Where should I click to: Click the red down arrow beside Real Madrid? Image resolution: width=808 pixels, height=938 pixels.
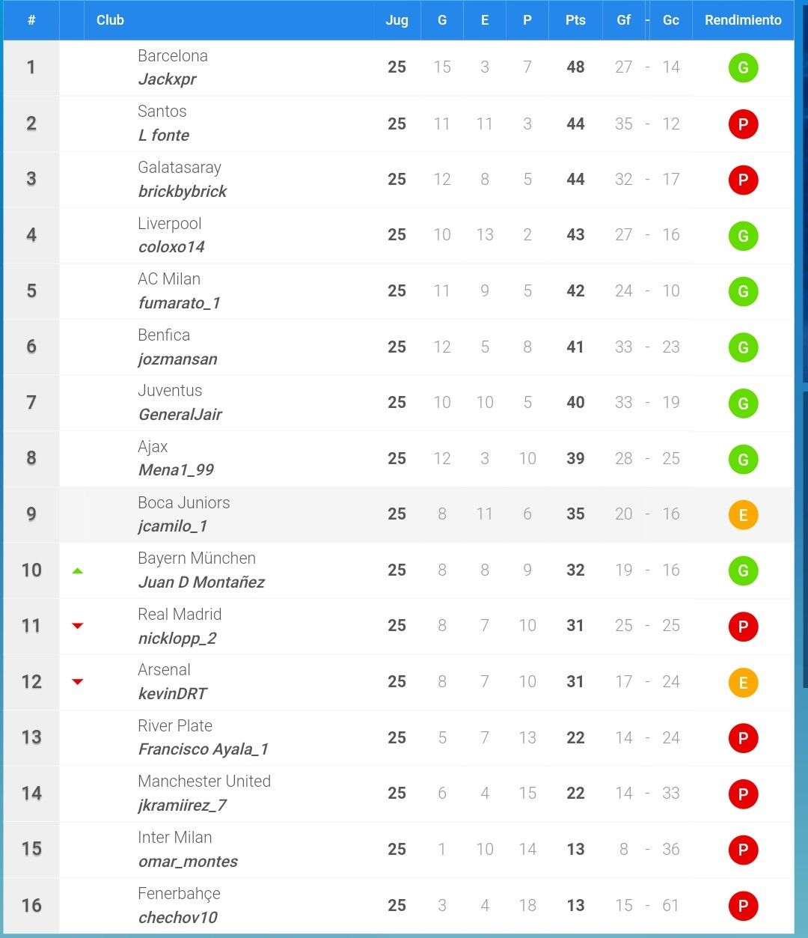pyautogui.click(x=77, y=626)
